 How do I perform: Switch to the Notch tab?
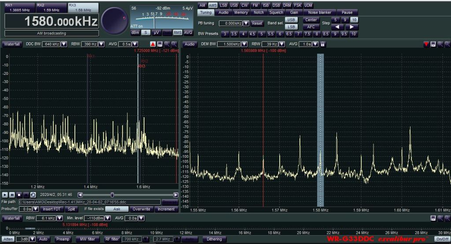259,13
